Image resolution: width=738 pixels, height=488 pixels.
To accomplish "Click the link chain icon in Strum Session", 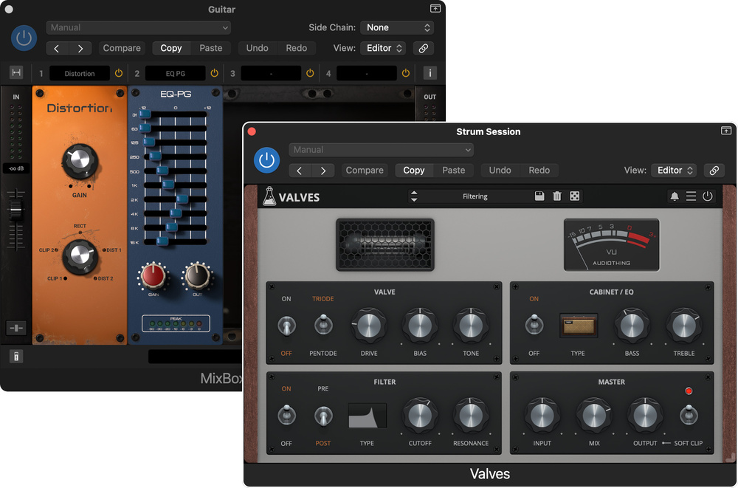I will [714, 171].
